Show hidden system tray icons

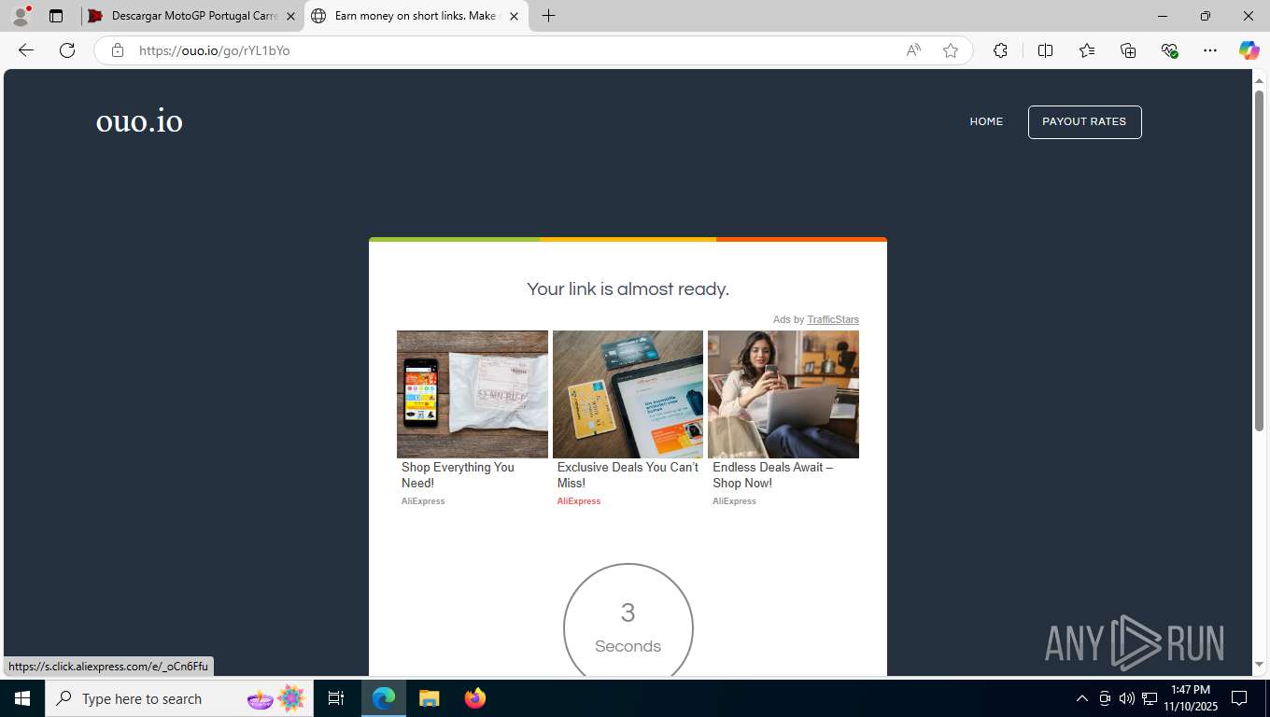click(x=1082, y=698)
